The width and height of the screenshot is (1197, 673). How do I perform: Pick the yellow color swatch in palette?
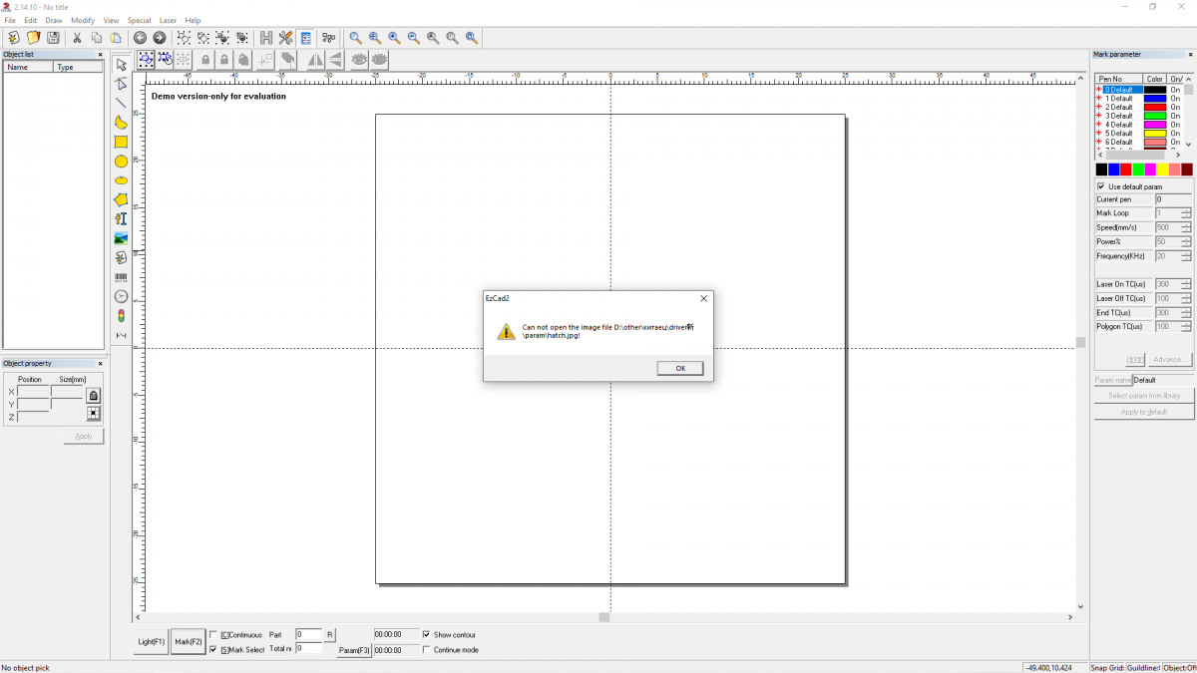(x=1162, y=169)
